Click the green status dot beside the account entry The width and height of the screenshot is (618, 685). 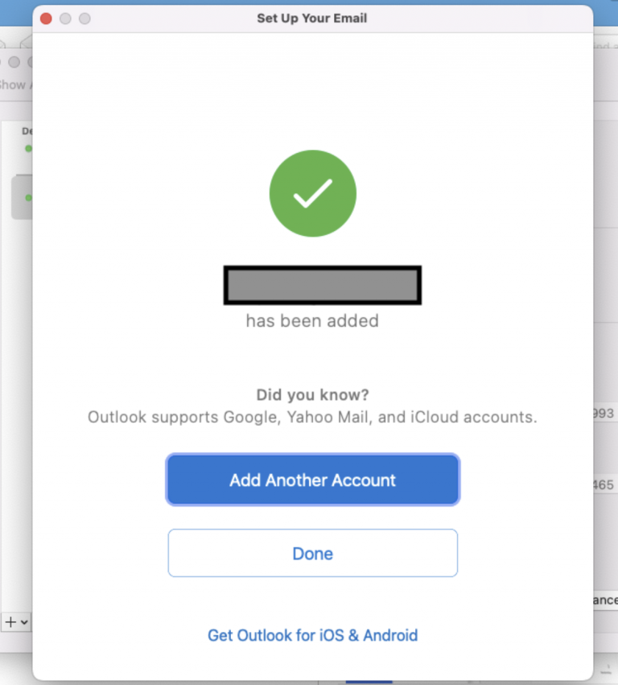coord(28,196)
